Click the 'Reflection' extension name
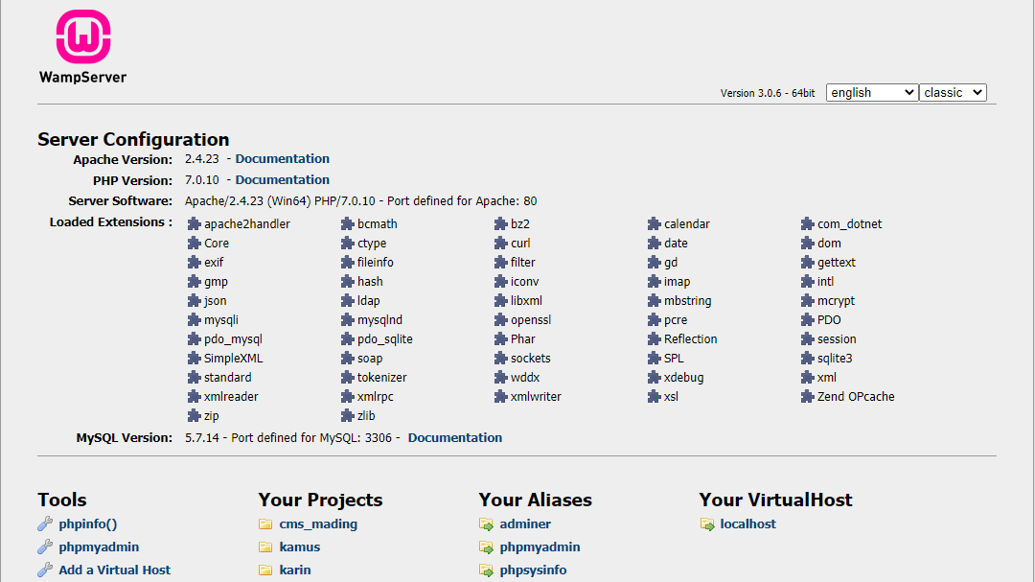The image size is (1035, 582). pyautogui.click(x=690, y=338)
